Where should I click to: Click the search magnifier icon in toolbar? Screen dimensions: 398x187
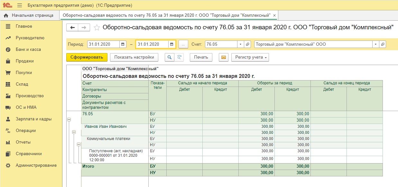[x=169, y=57]
